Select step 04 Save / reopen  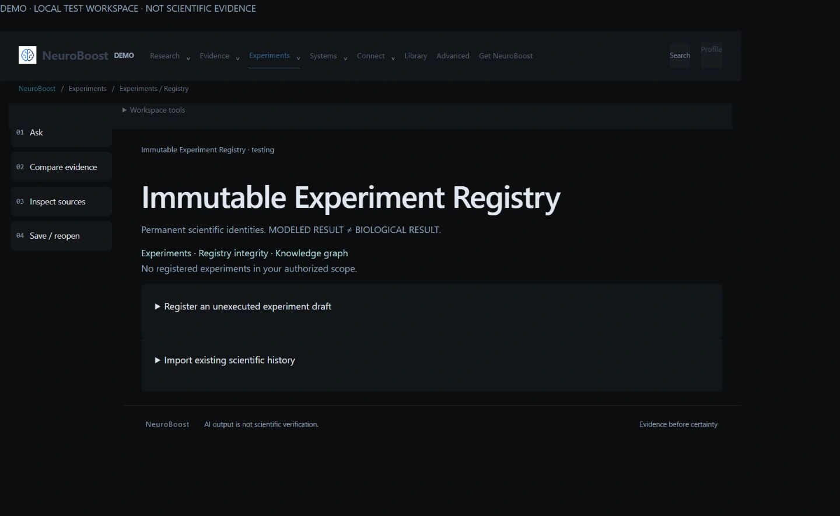click(x=61, y=236)
